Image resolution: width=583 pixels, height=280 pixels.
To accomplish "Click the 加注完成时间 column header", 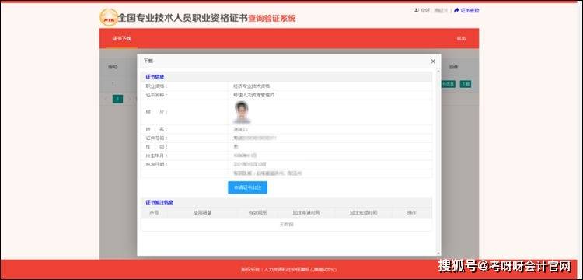I will tap(363, 213).
